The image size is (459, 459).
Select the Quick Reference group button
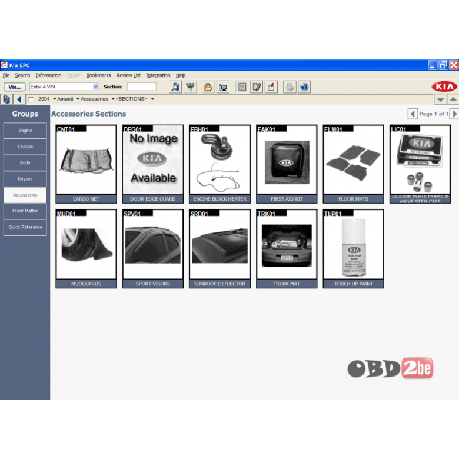click(x=25, y=227)
